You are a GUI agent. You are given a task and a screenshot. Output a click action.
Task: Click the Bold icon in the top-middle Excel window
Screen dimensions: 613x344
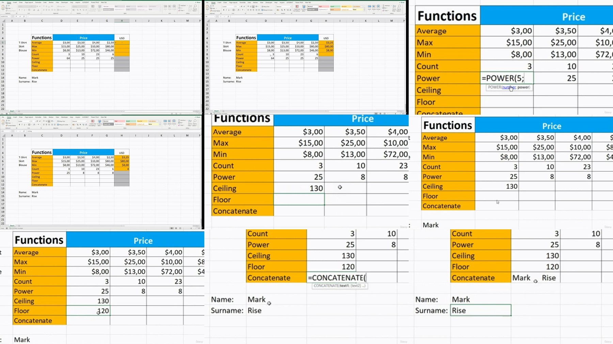(x=224, y=10)
